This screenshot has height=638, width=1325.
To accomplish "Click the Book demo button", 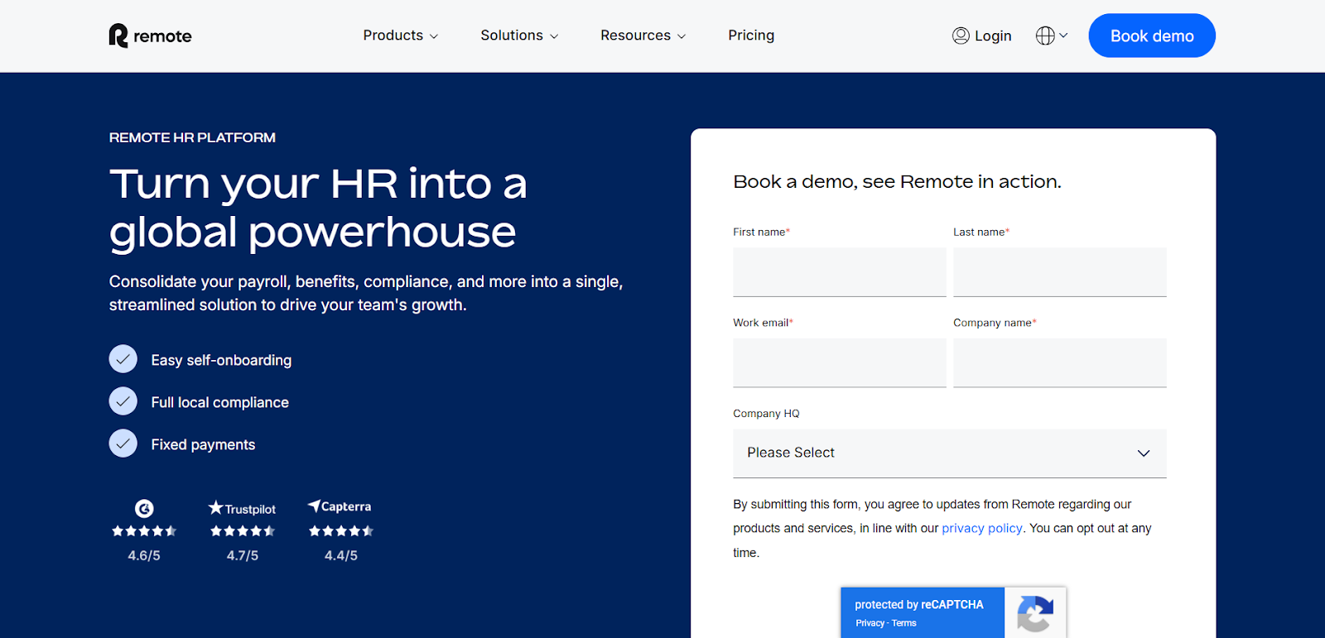I will coord(1152,36).
